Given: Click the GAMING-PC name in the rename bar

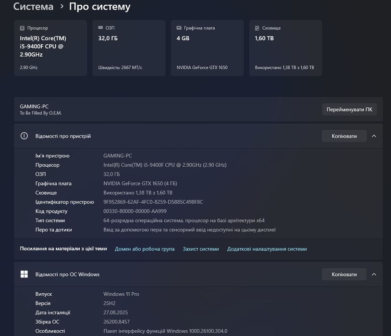Looking at the screenshot, I should pos(34,106).
